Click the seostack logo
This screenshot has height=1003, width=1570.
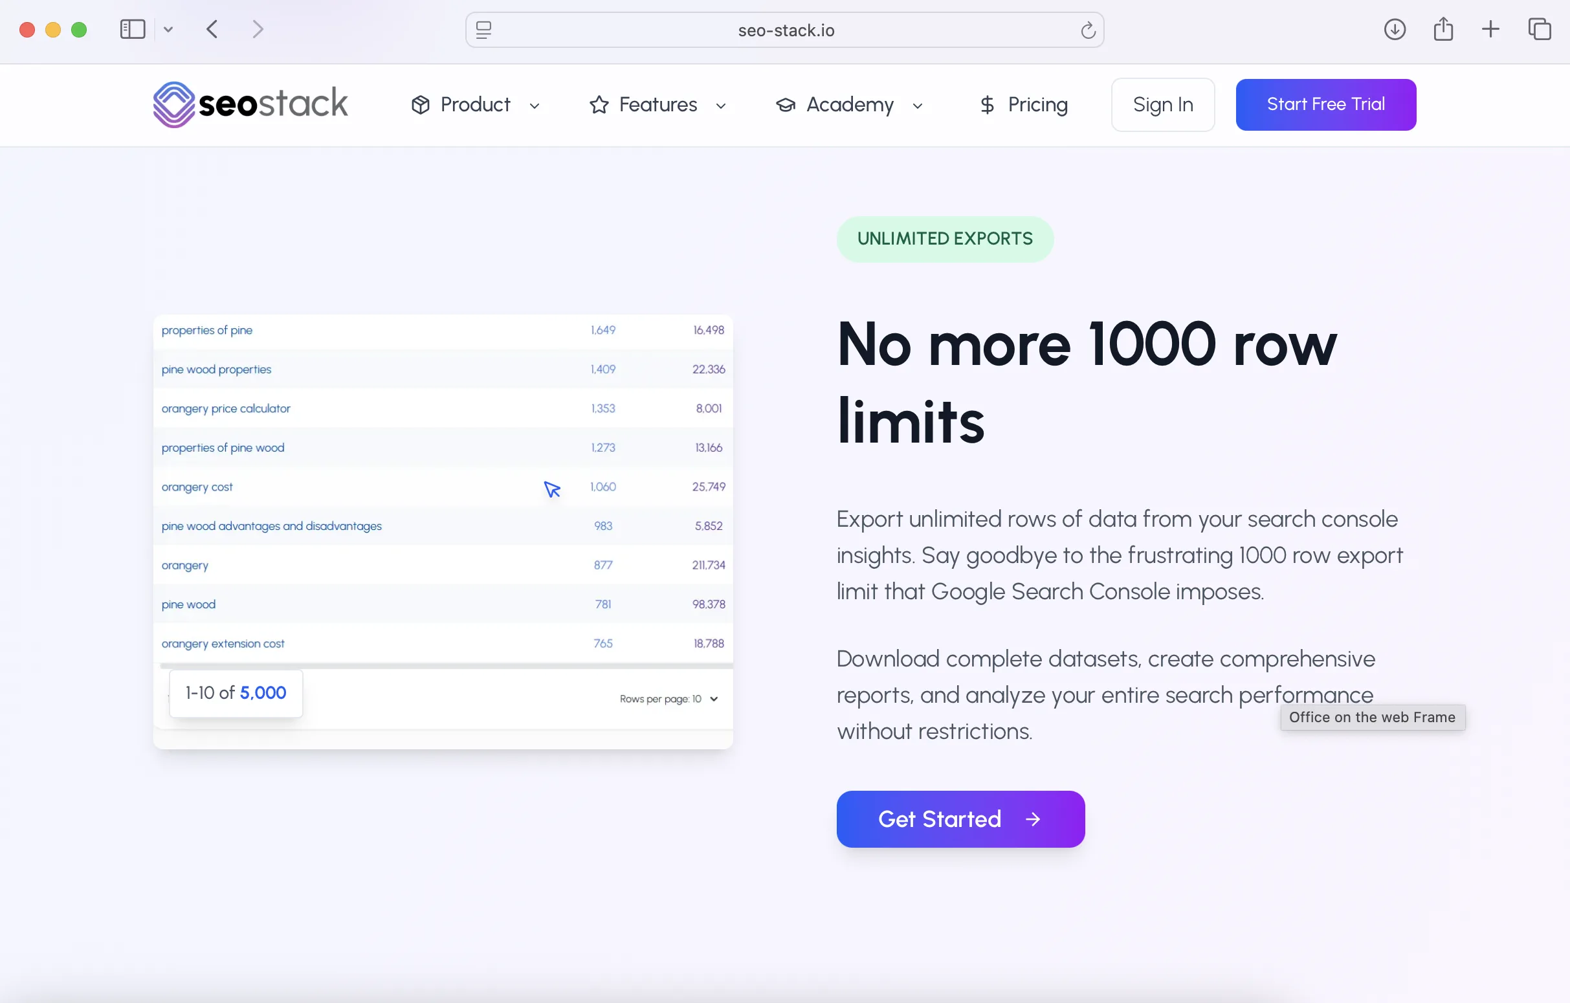250,104
